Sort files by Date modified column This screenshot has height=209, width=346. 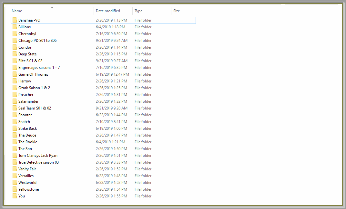[108, 11]
